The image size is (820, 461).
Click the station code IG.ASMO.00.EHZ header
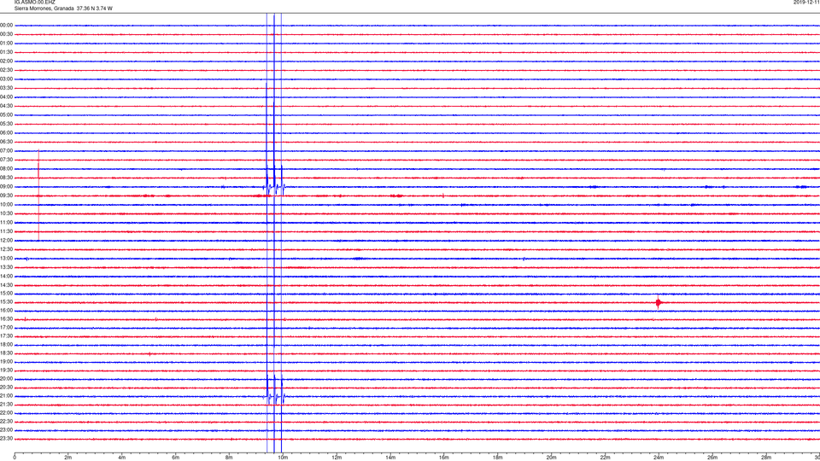[x=34, y=3]
